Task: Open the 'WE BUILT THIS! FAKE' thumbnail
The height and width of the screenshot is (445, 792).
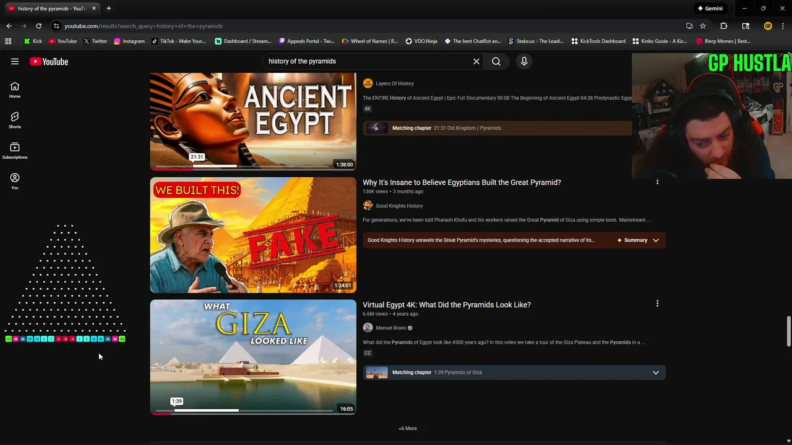Action: coord(253,235)
